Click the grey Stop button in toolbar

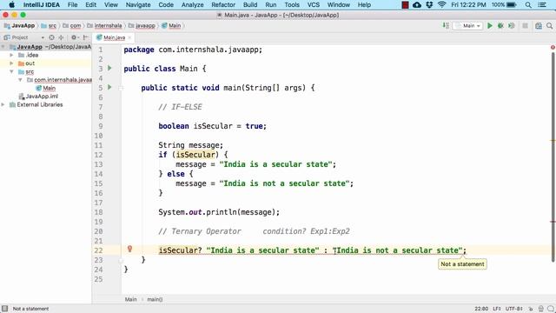525,25
